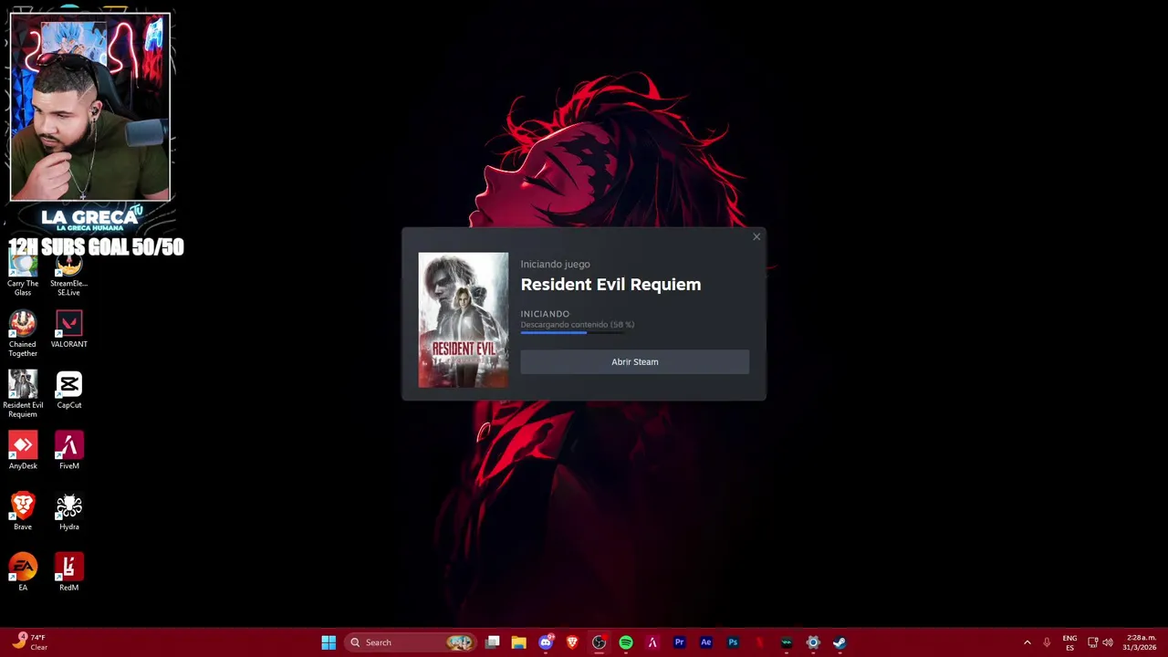Close the Resident Evil Requiem launch dialog
Image resolution: width=1168 pixels, height=657 pixels.
756,237
